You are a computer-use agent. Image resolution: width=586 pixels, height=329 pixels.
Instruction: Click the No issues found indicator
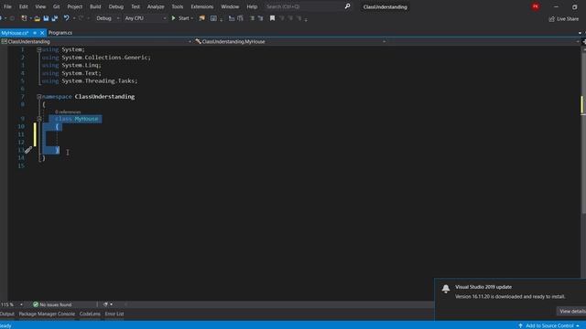(x=52, y=304)
